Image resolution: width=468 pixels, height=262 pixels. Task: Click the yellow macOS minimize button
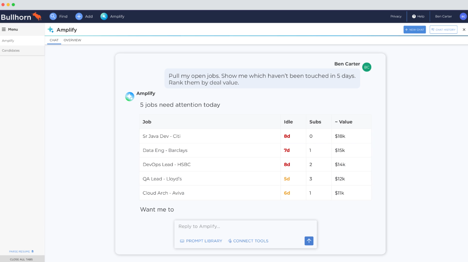[8, 4]
